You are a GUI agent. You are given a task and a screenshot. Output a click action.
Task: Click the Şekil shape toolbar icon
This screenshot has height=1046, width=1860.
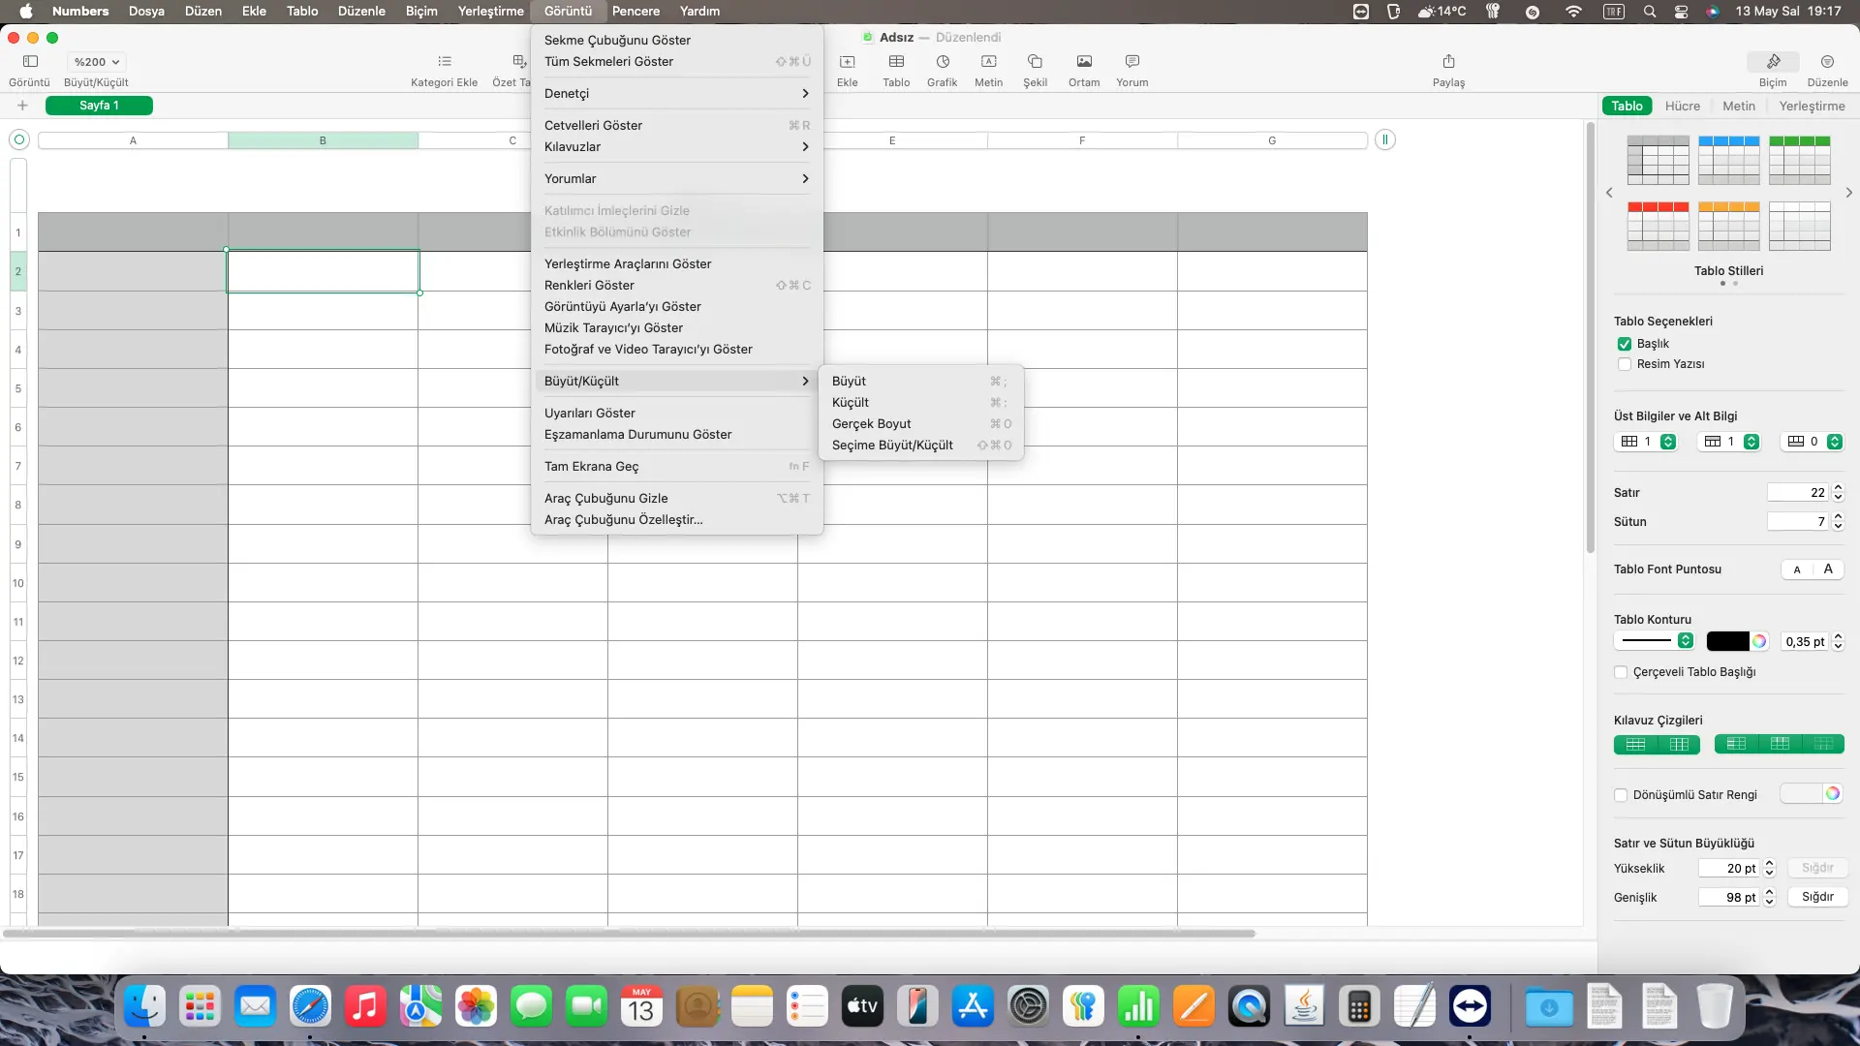coord(1035,61)
